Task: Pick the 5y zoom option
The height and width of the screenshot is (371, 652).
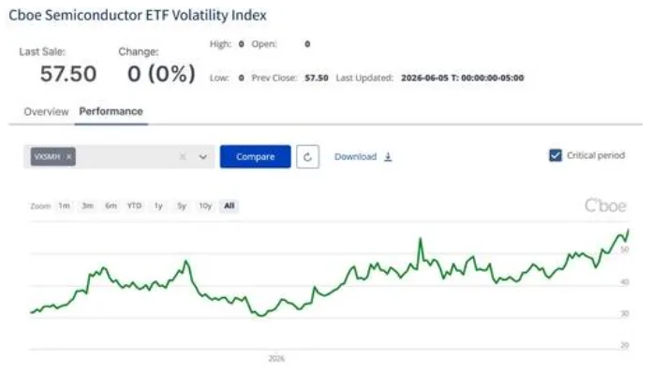Action: (182, 206)
